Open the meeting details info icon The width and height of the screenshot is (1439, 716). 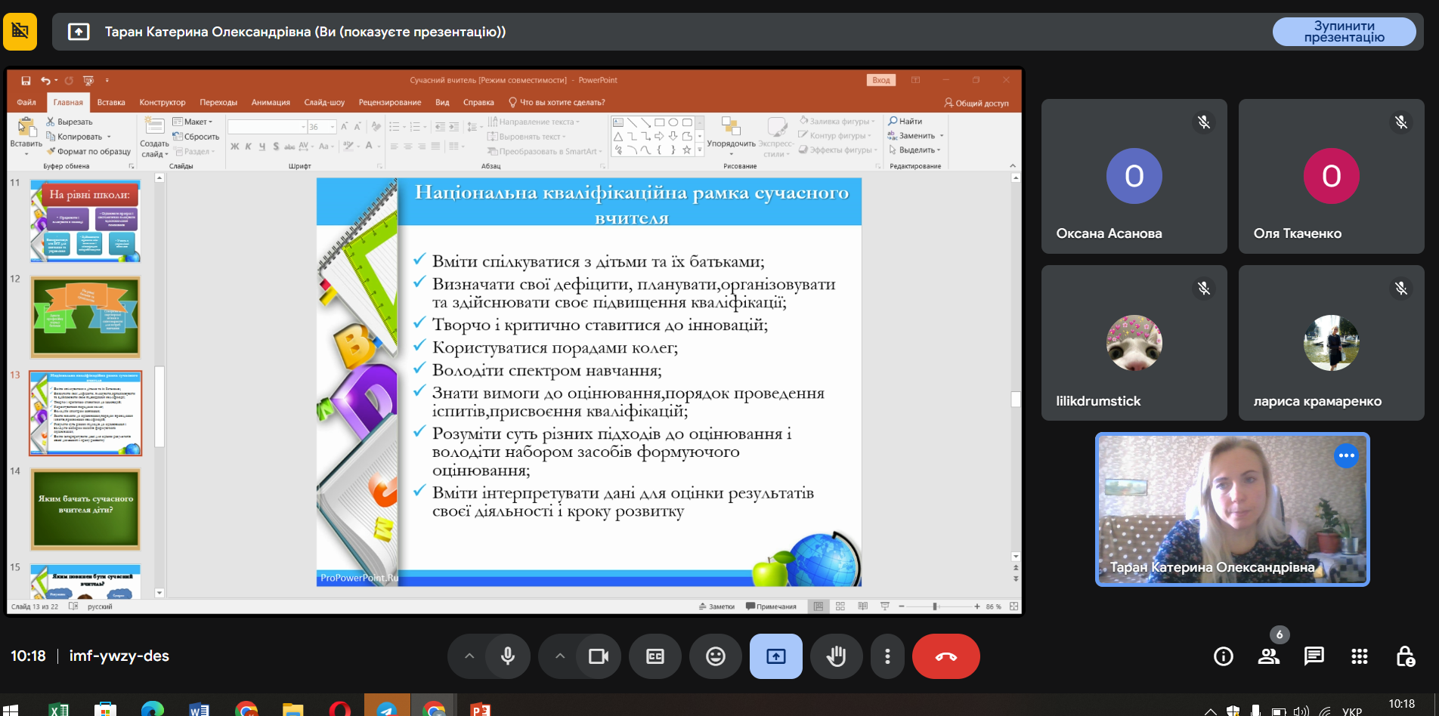(1223, 656)
